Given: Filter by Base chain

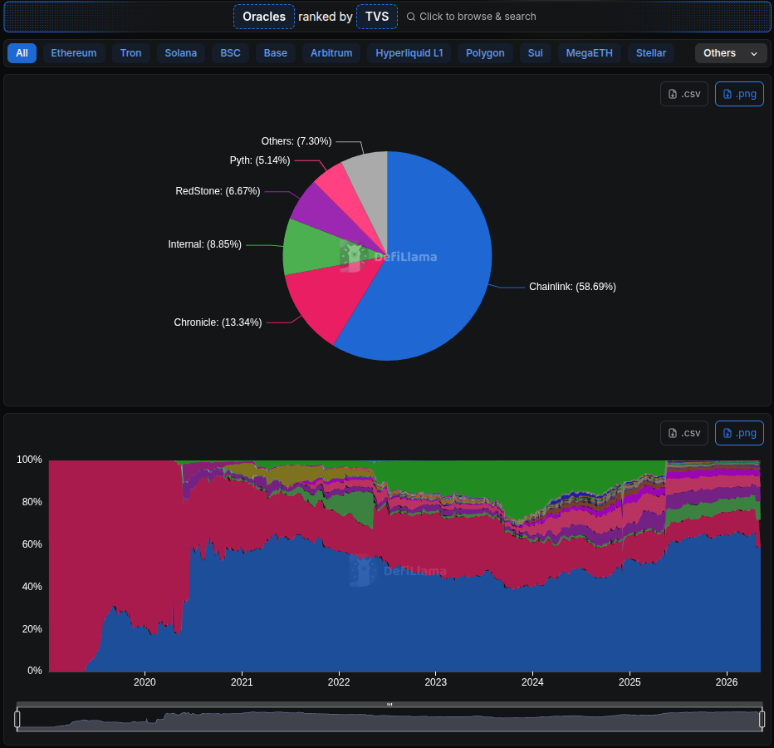Looking at the screenshot, I should pos(276,53).
